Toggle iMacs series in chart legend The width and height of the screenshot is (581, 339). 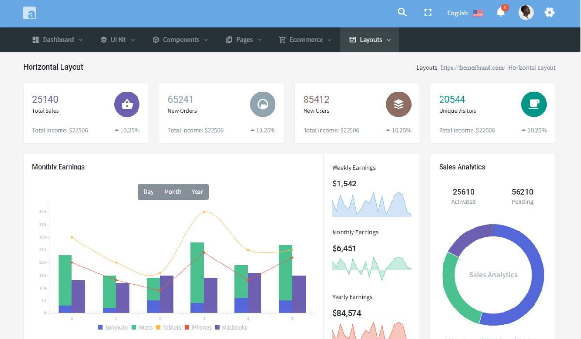click(142, 328)
